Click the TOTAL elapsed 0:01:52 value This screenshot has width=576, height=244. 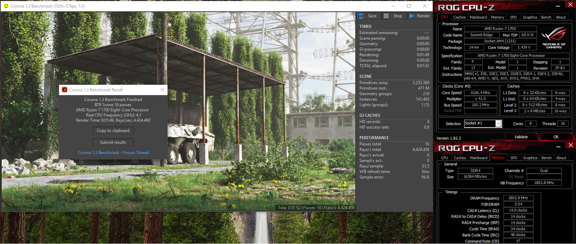[x=423, y=66]
